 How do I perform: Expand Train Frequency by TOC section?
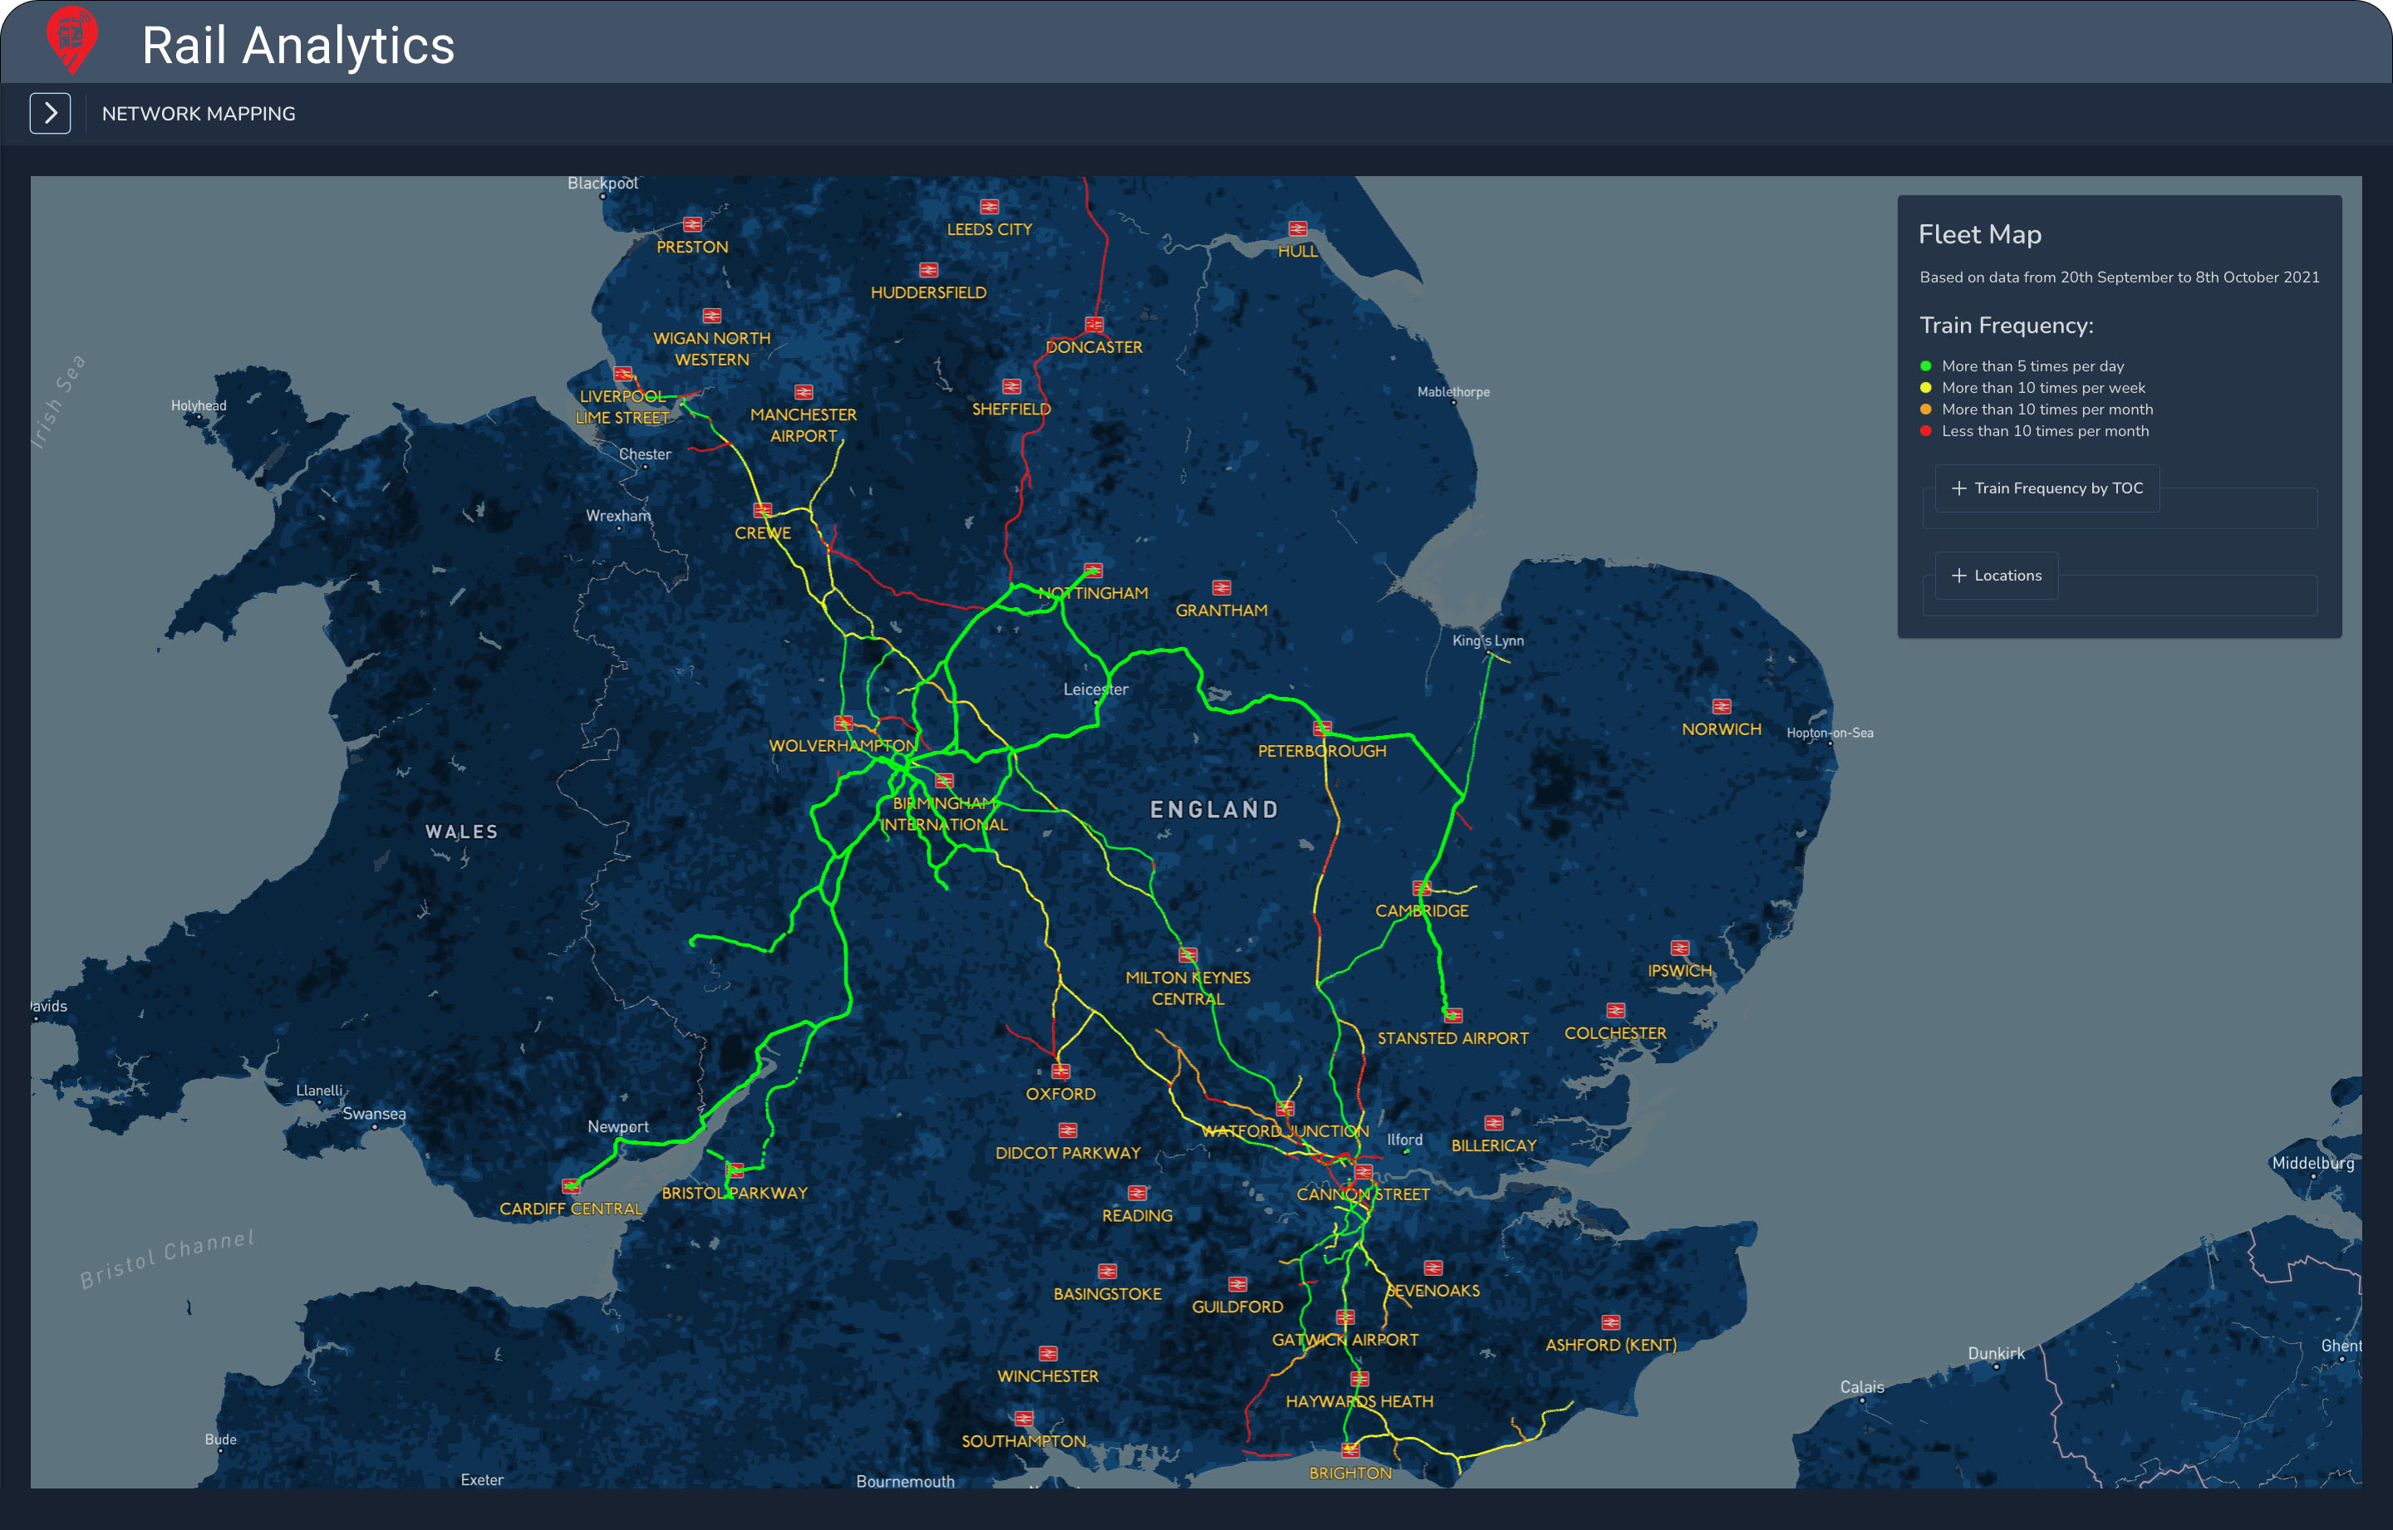(x=2047, y=488)
